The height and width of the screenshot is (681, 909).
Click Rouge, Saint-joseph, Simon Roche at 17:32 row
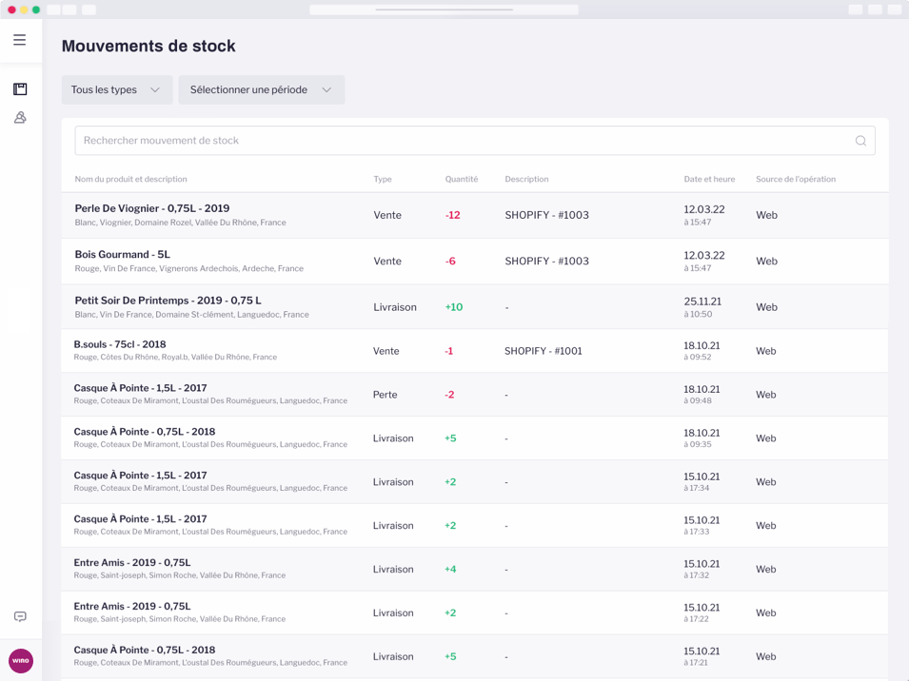180,575
